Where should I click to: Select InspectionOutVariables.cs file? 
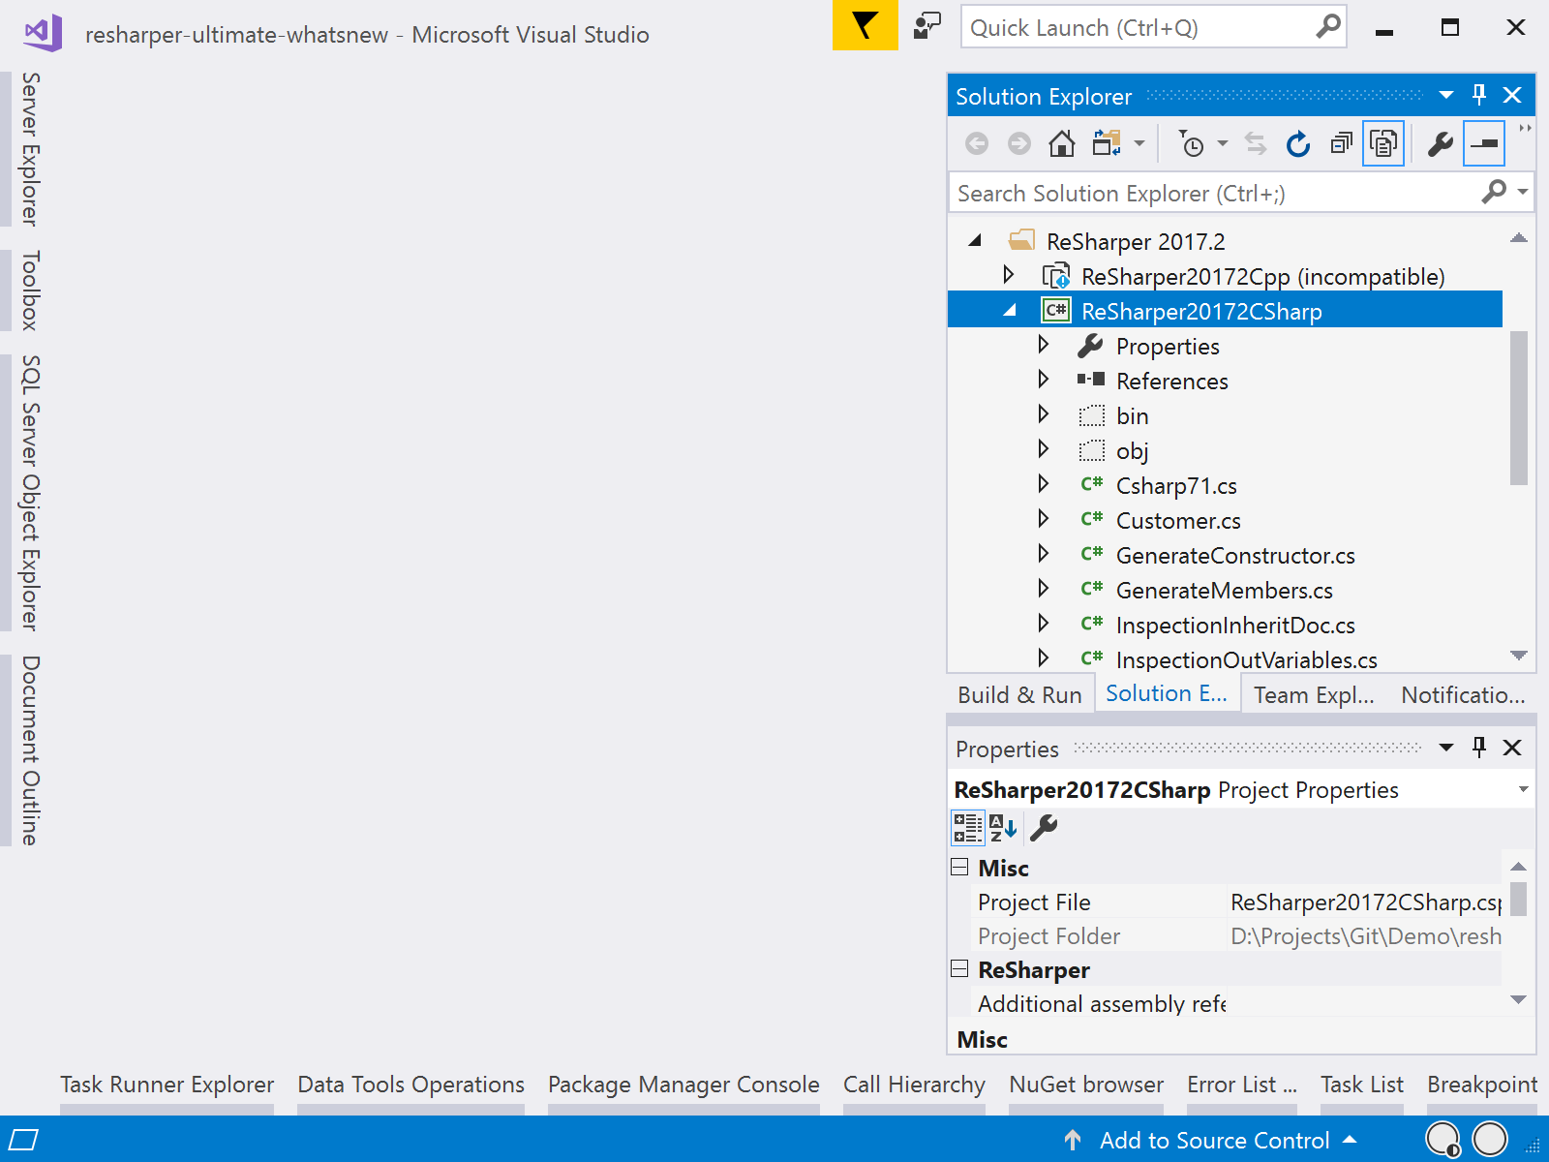coord(1246,660)
